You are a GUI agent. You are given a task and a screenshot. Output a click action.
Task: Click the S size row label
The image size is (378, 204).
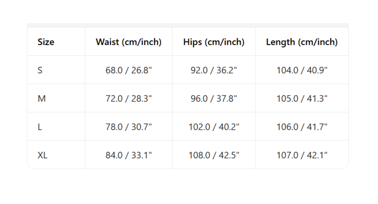click(x=40, y=70)
